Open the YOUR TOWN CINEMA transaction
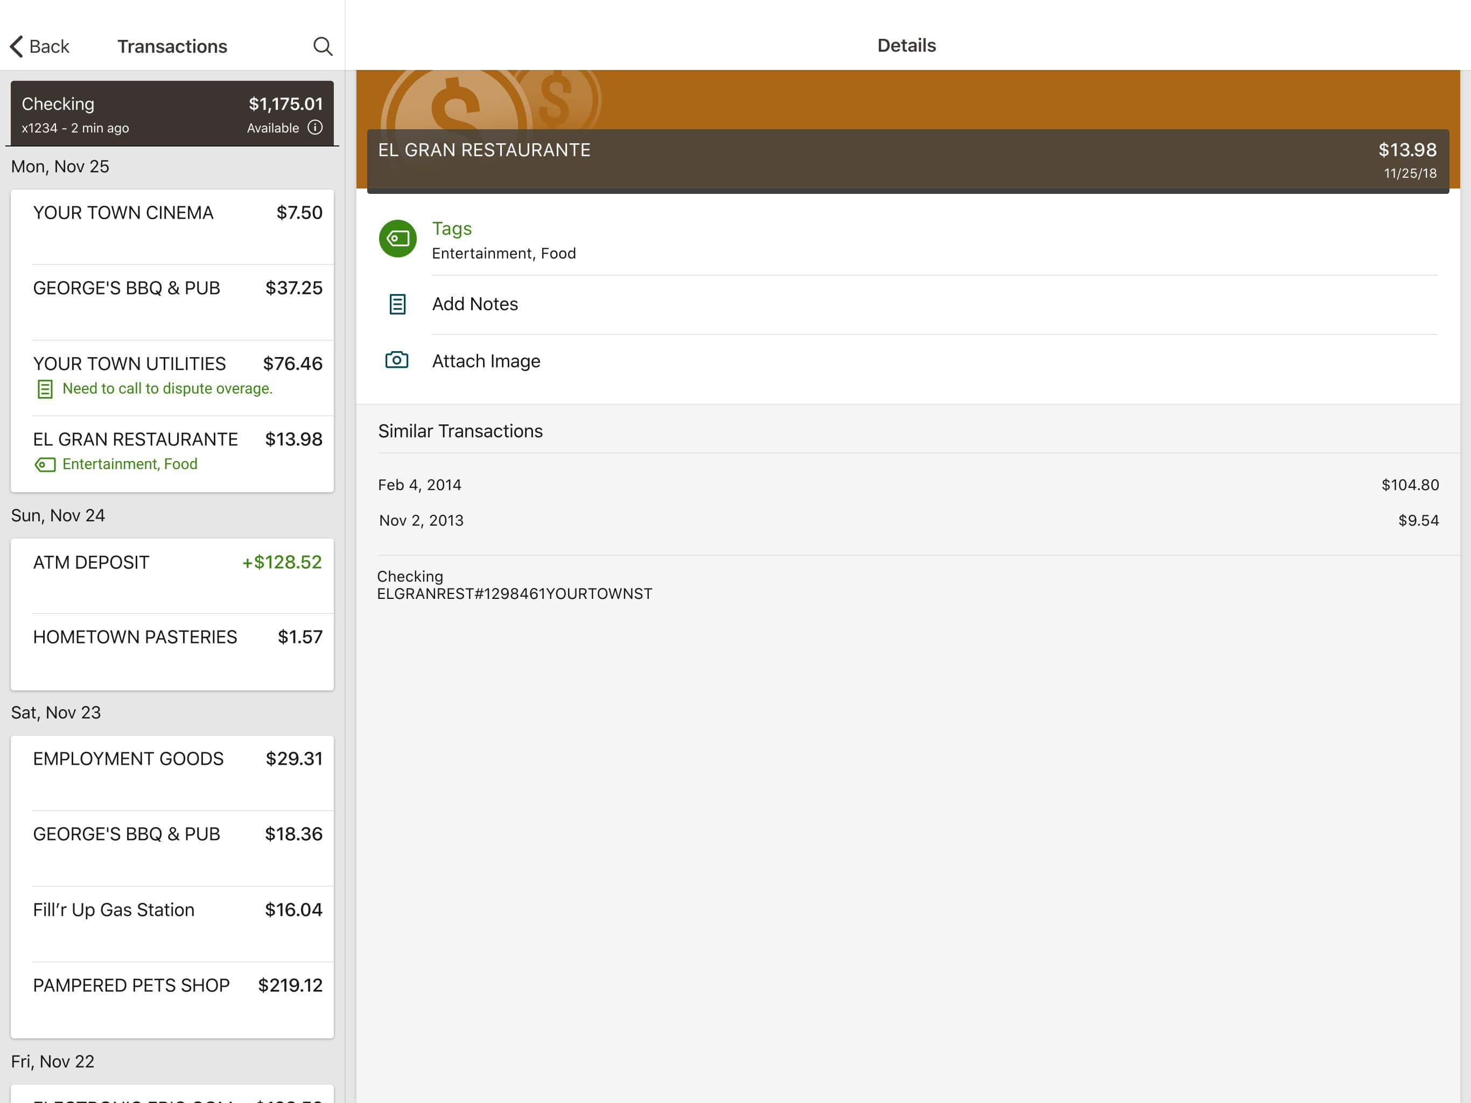Screen dimensions: 1471x1103 coord(172,227)
